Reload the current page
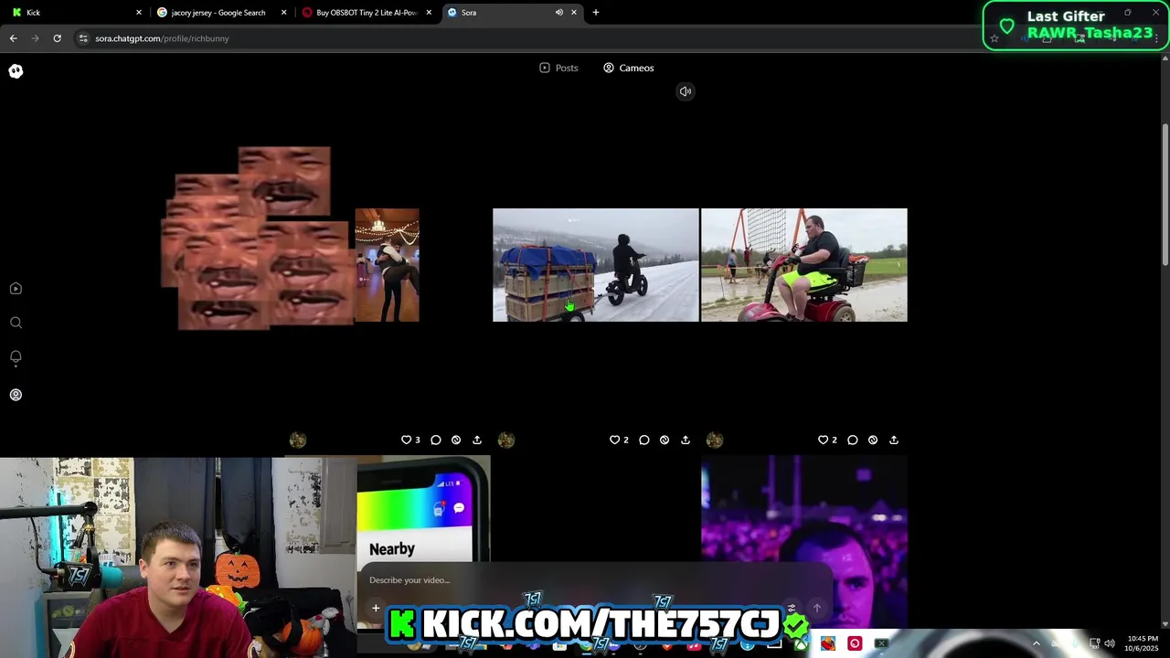The image size is (1170, 658). coord(57,38)
